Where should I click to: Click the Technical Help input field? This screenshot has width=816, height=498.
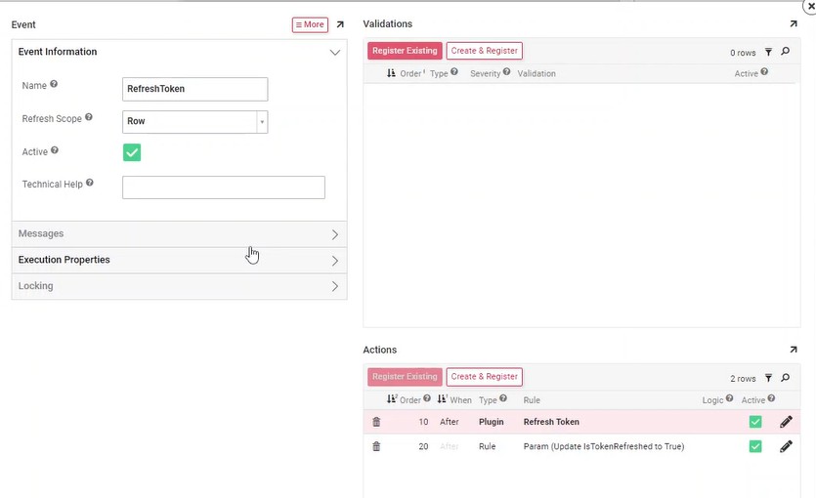pos(223,187)
